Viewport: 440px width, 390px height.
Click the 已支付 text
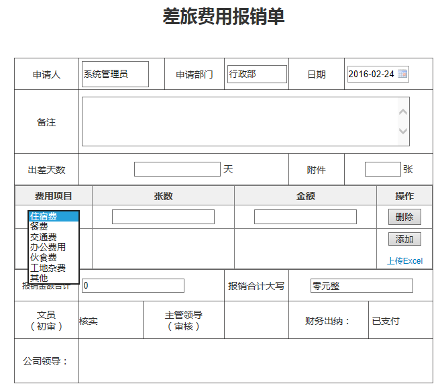[386, 321]
